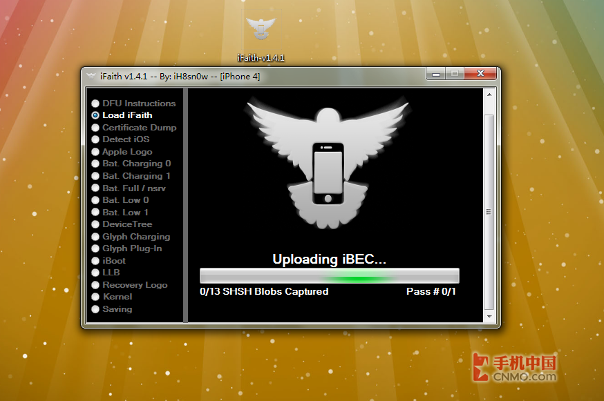This screenshot has height=401, width=604.
Task: Click the 0/13 SHSH Blobs Captured text
Action: point(264,291)
